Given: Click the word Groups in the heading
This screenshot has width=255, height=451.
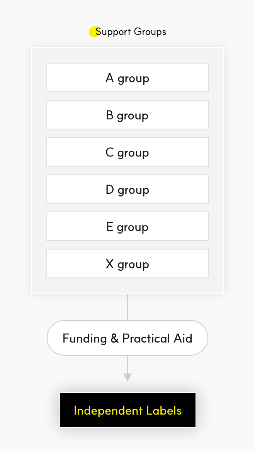Looking at the screenshot, I should 150,32.
